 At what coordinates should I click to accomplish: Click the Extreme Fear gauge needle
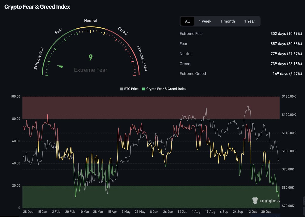pyautogui.click(x=60, y=66)
